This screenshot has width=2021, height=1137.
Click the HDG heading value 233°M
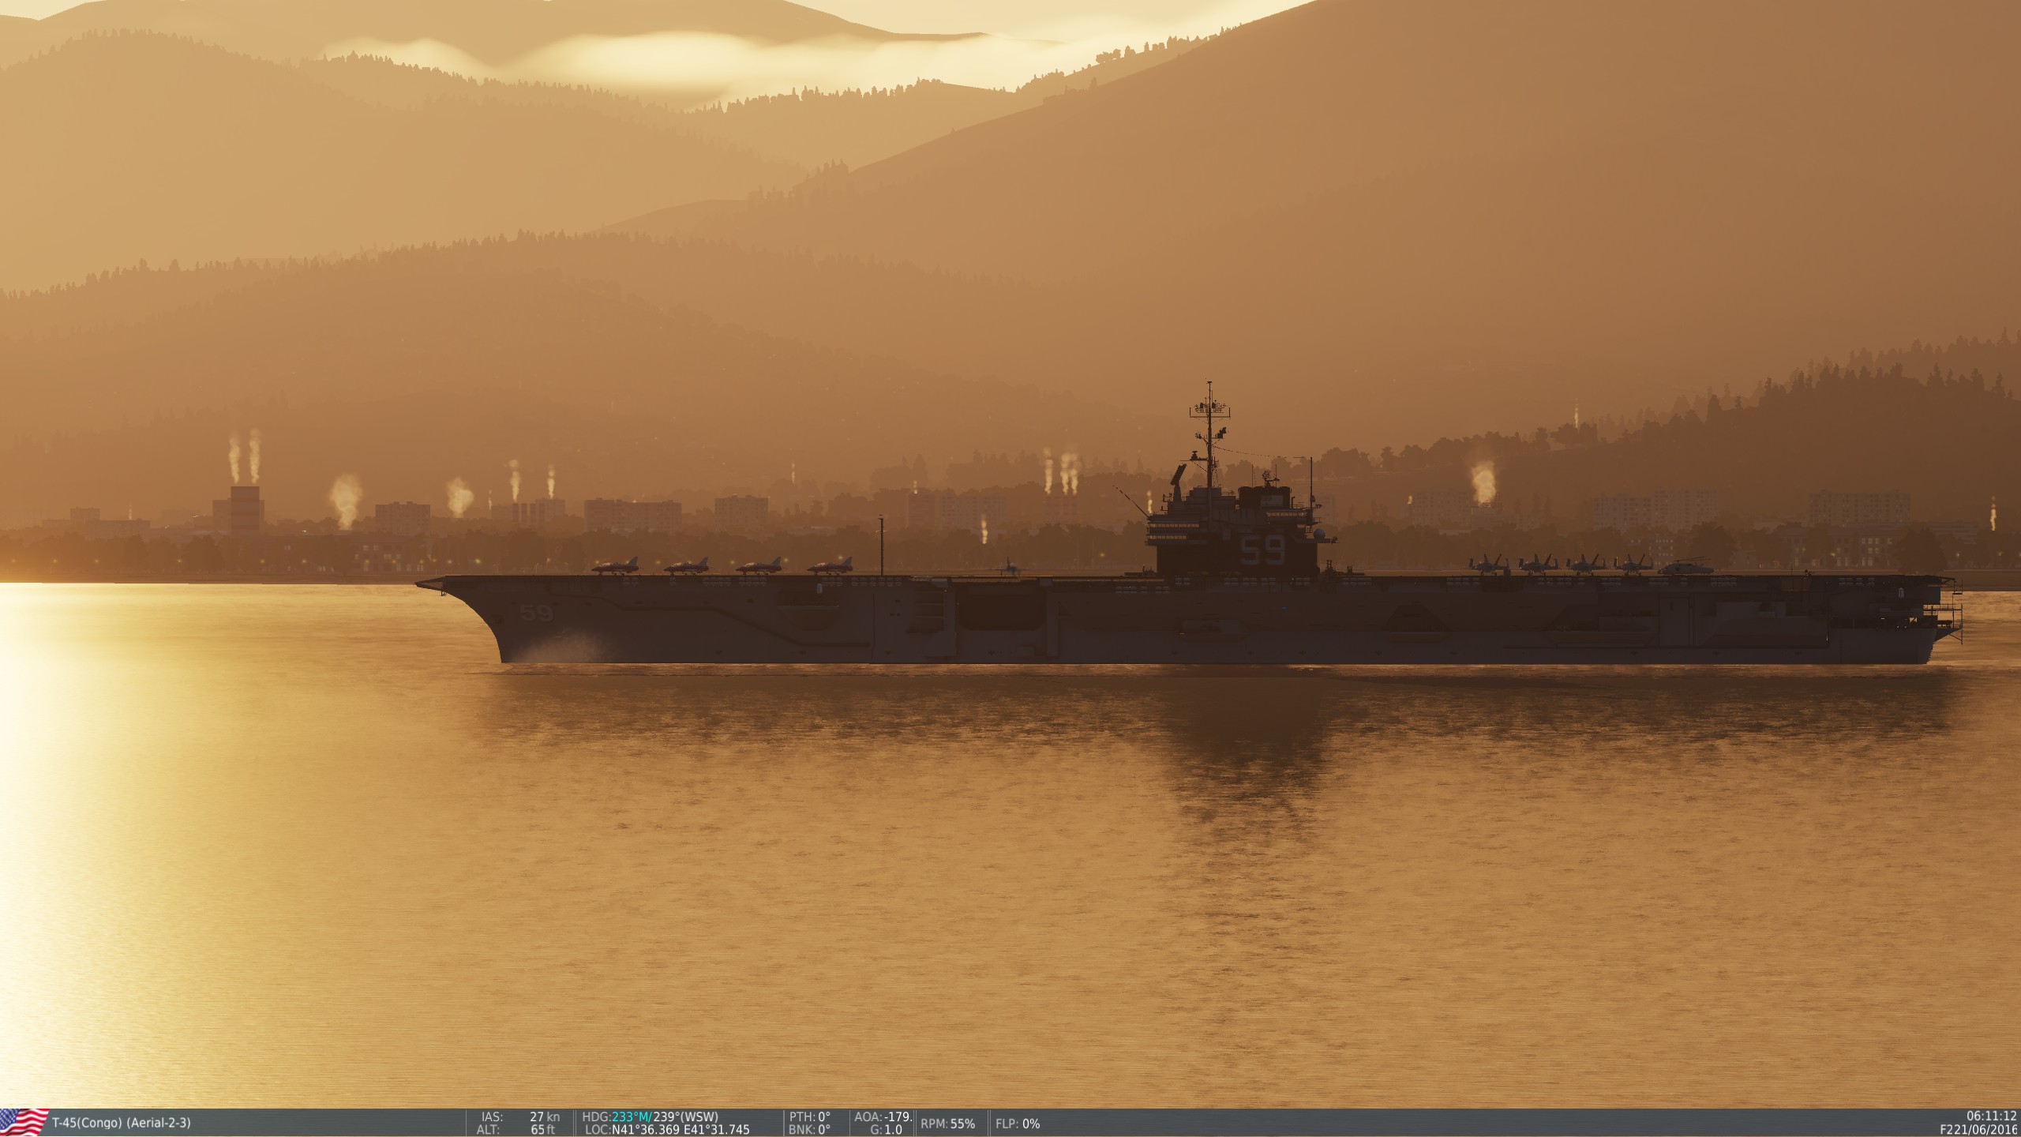coord(631,1116)
